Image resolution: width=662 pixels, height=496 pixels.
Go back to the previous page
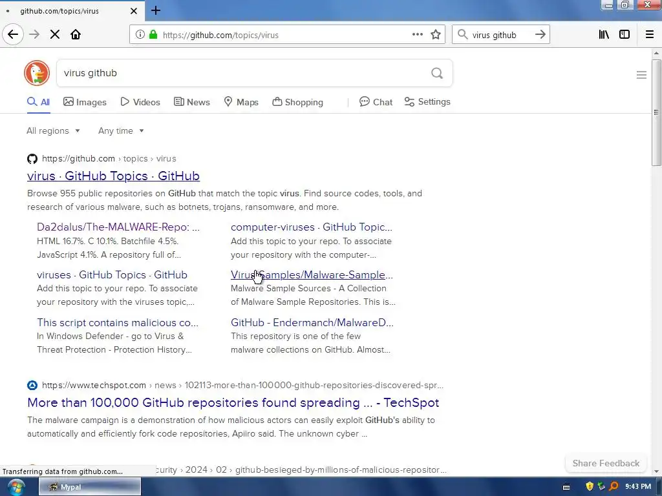tap(13, 35)
